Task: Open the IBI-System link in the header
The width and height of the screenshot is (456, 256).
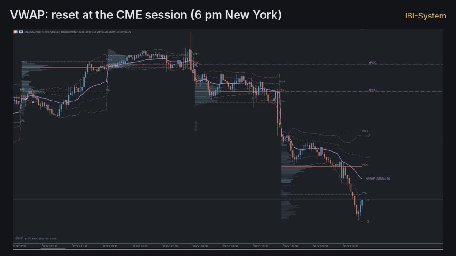Action: click(x=425, y=16)
